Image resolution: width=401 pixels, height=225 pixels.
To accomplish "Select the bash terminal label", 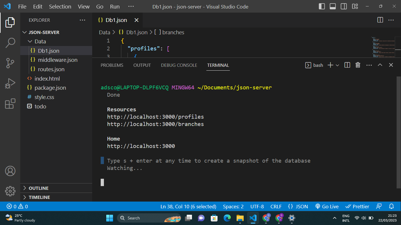I will (314, 65).
